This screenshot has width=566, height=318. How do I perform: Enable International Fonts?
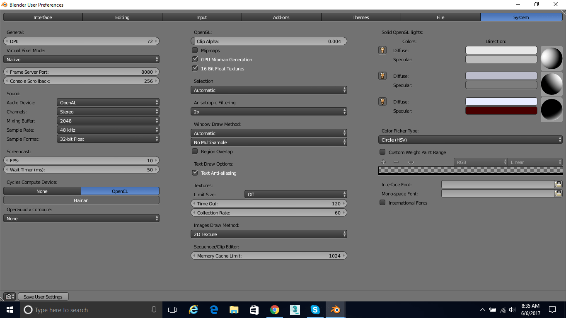click(382, 202)
